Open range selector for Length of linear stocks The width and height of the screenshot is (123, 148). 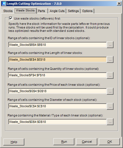[x=110, y=59]
